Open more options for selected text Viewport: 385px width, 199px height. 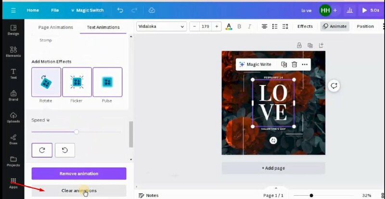[305, 64]
